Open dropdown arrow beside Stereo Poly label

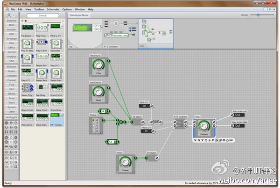[x=34, y=95]
